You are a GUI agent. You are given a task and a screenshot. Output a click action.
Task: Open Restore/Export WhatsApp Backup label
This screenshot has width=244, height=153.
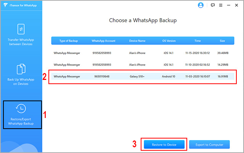(21, 121)
